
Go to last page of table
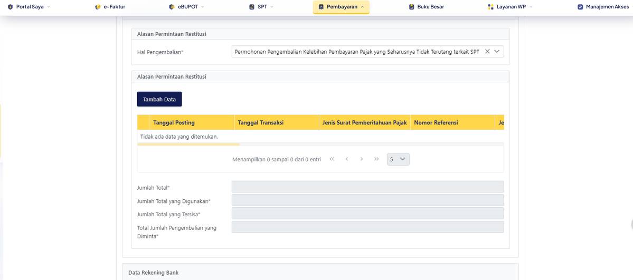[376, 159]
